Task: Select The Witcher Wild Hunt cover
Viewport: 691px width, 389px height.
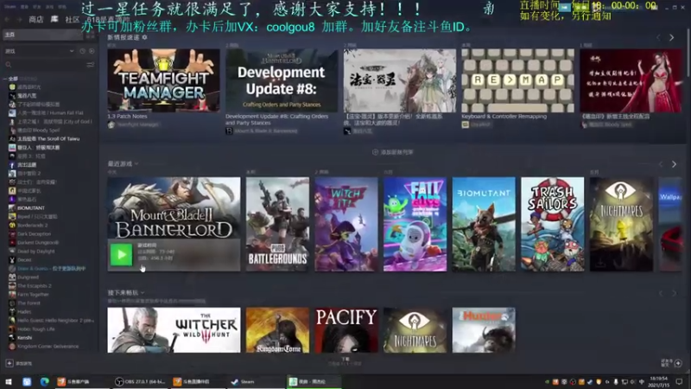Action: click(174, 330)
